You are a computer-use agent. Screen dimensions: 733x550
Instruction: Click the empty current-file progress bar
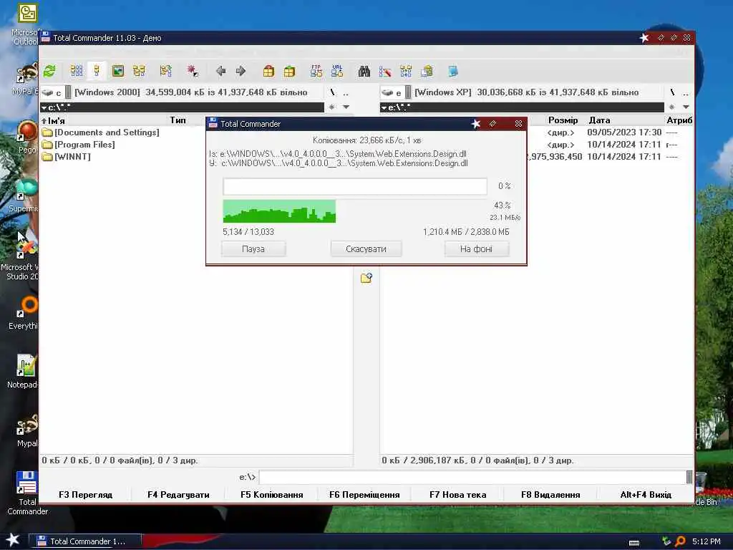[x=355, y=187]
